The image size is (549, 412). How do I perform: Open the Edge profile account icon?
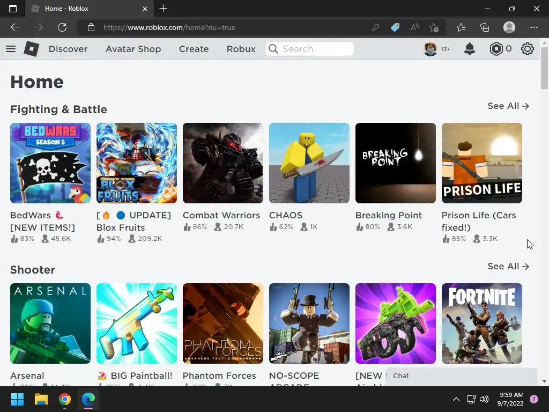(509, 27)
